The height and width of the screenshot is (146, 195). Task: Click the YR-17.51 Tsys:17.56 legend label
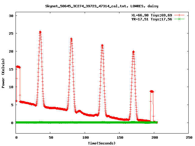(152, 19)
